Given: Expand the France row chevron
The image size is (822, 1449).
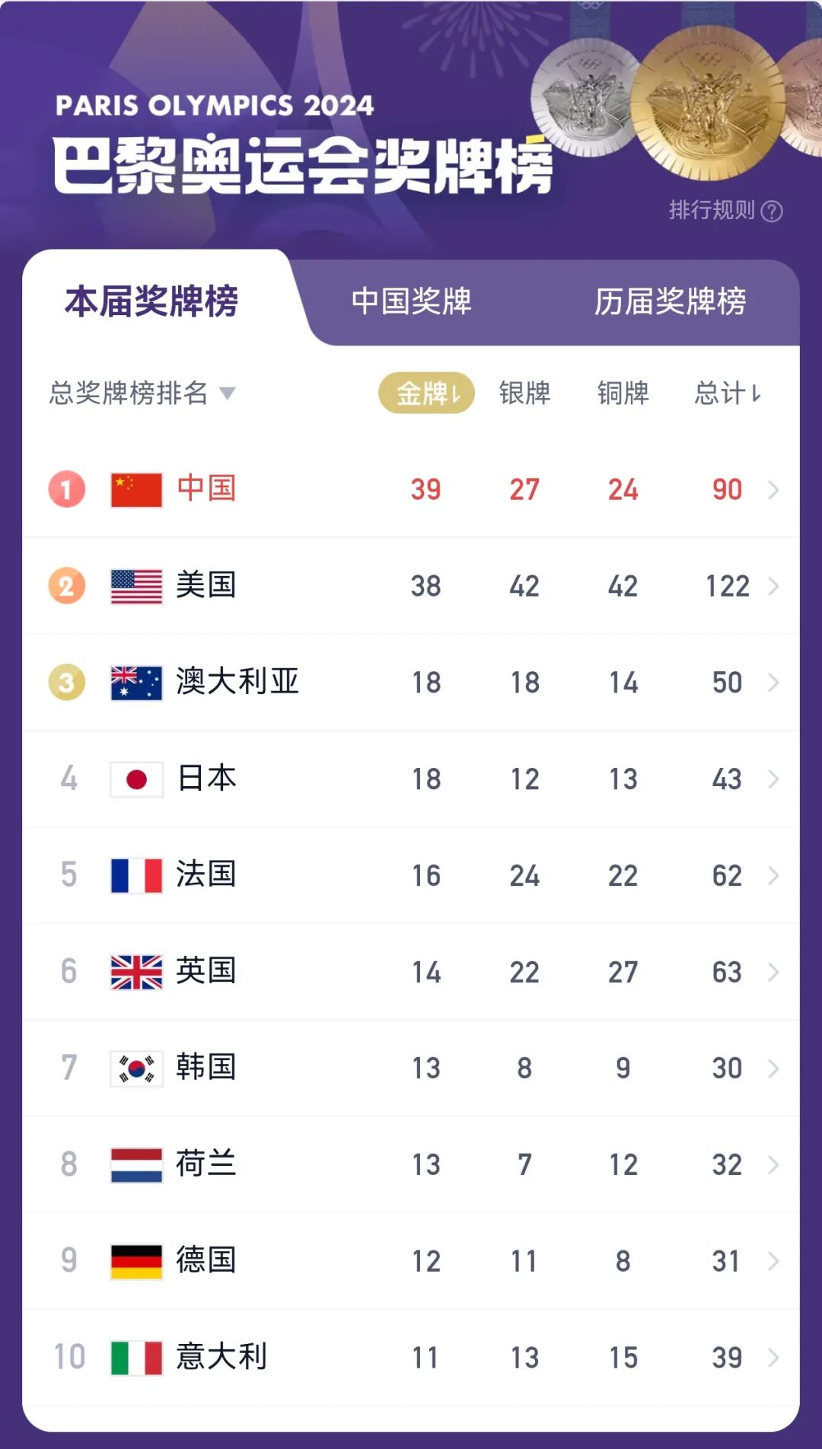Looking at the screenshot, I should tap(773, 875).
